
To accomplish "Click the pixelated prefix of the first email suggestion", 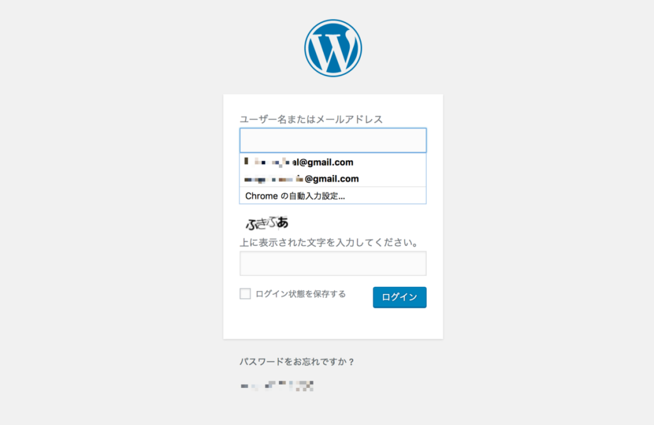I will click(x=267, y=162).
